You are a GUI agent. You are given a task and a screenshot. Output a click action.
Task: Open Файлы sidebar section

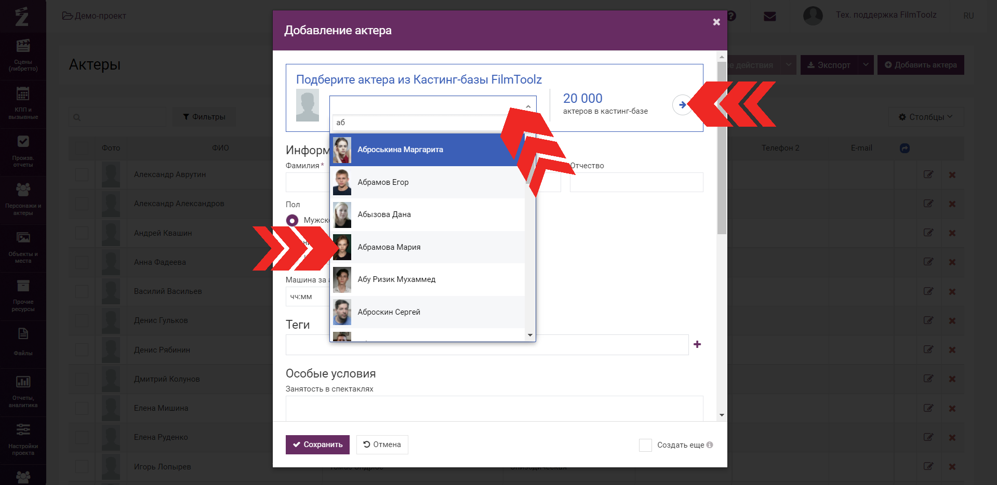point(23,344)
